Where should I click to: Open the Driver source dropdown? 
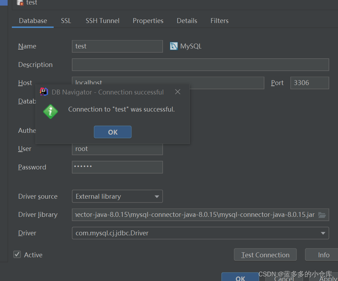point(117,196)
